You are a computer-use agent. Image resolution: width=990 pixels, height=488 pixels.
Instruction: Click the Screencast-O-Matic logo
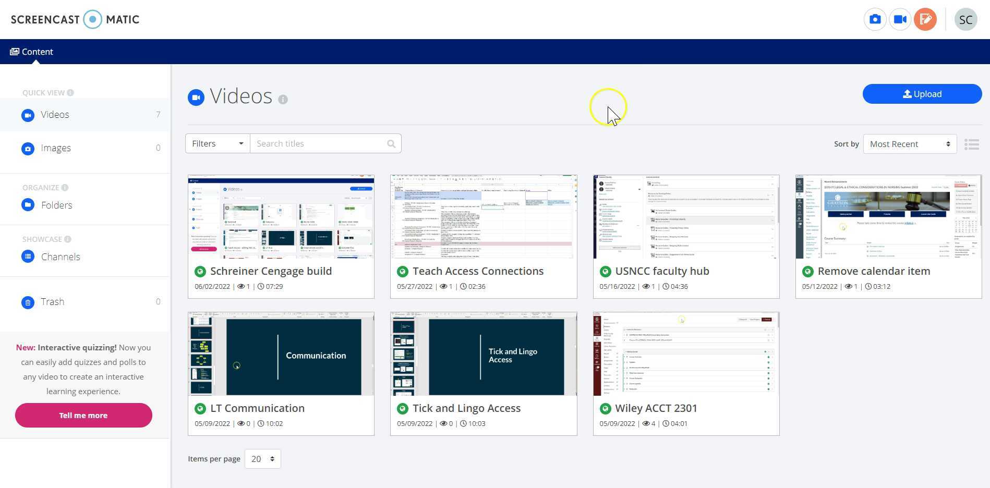tap(75, 20)
